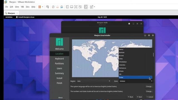Expand the power options dropdown arrow
The width and height of the screenshot is (178, 100).
click(43, 7)
